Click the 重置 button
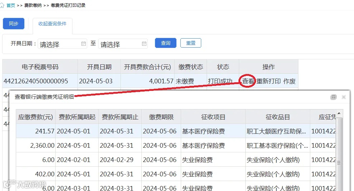The width and height of the screenshot is (354, 191). click(x=191, y=43)
